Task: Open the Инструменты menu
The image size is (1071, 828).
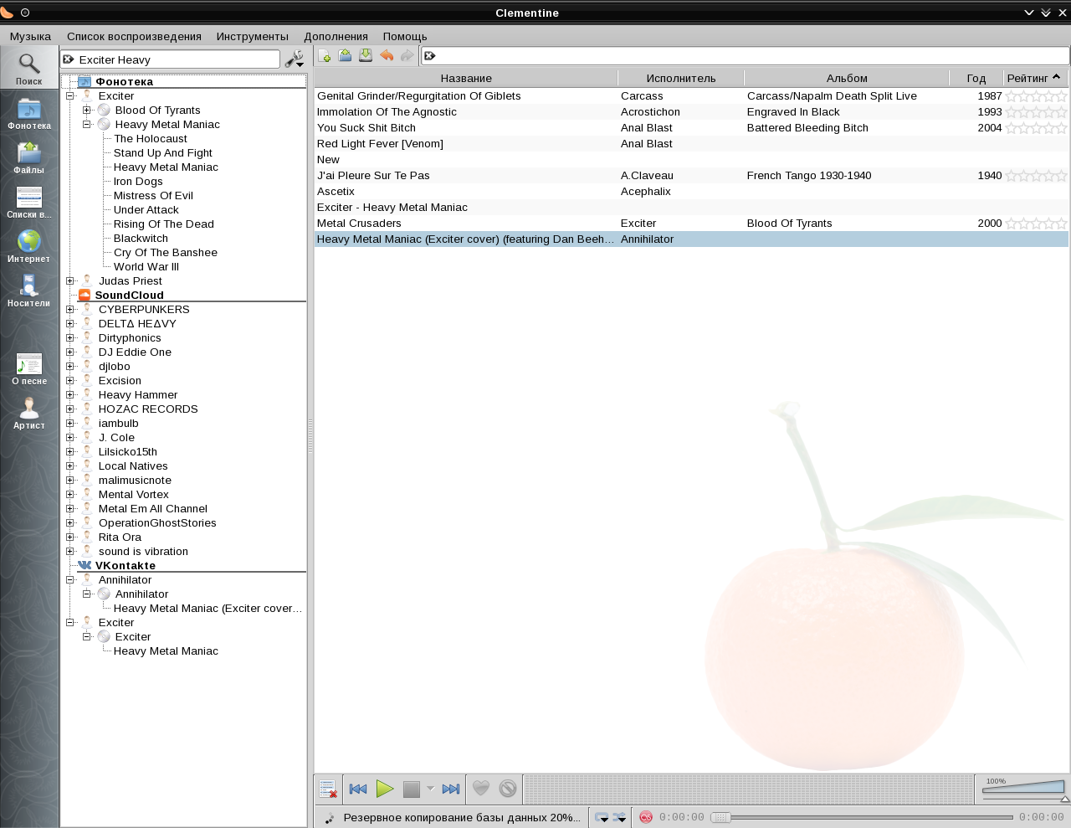Action: coord(252,37)
